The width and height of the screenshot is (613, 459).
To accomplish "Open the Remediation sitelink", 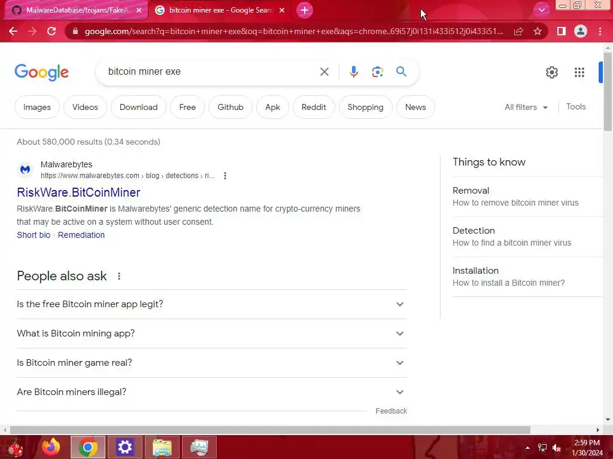I will tap(81, 235).
